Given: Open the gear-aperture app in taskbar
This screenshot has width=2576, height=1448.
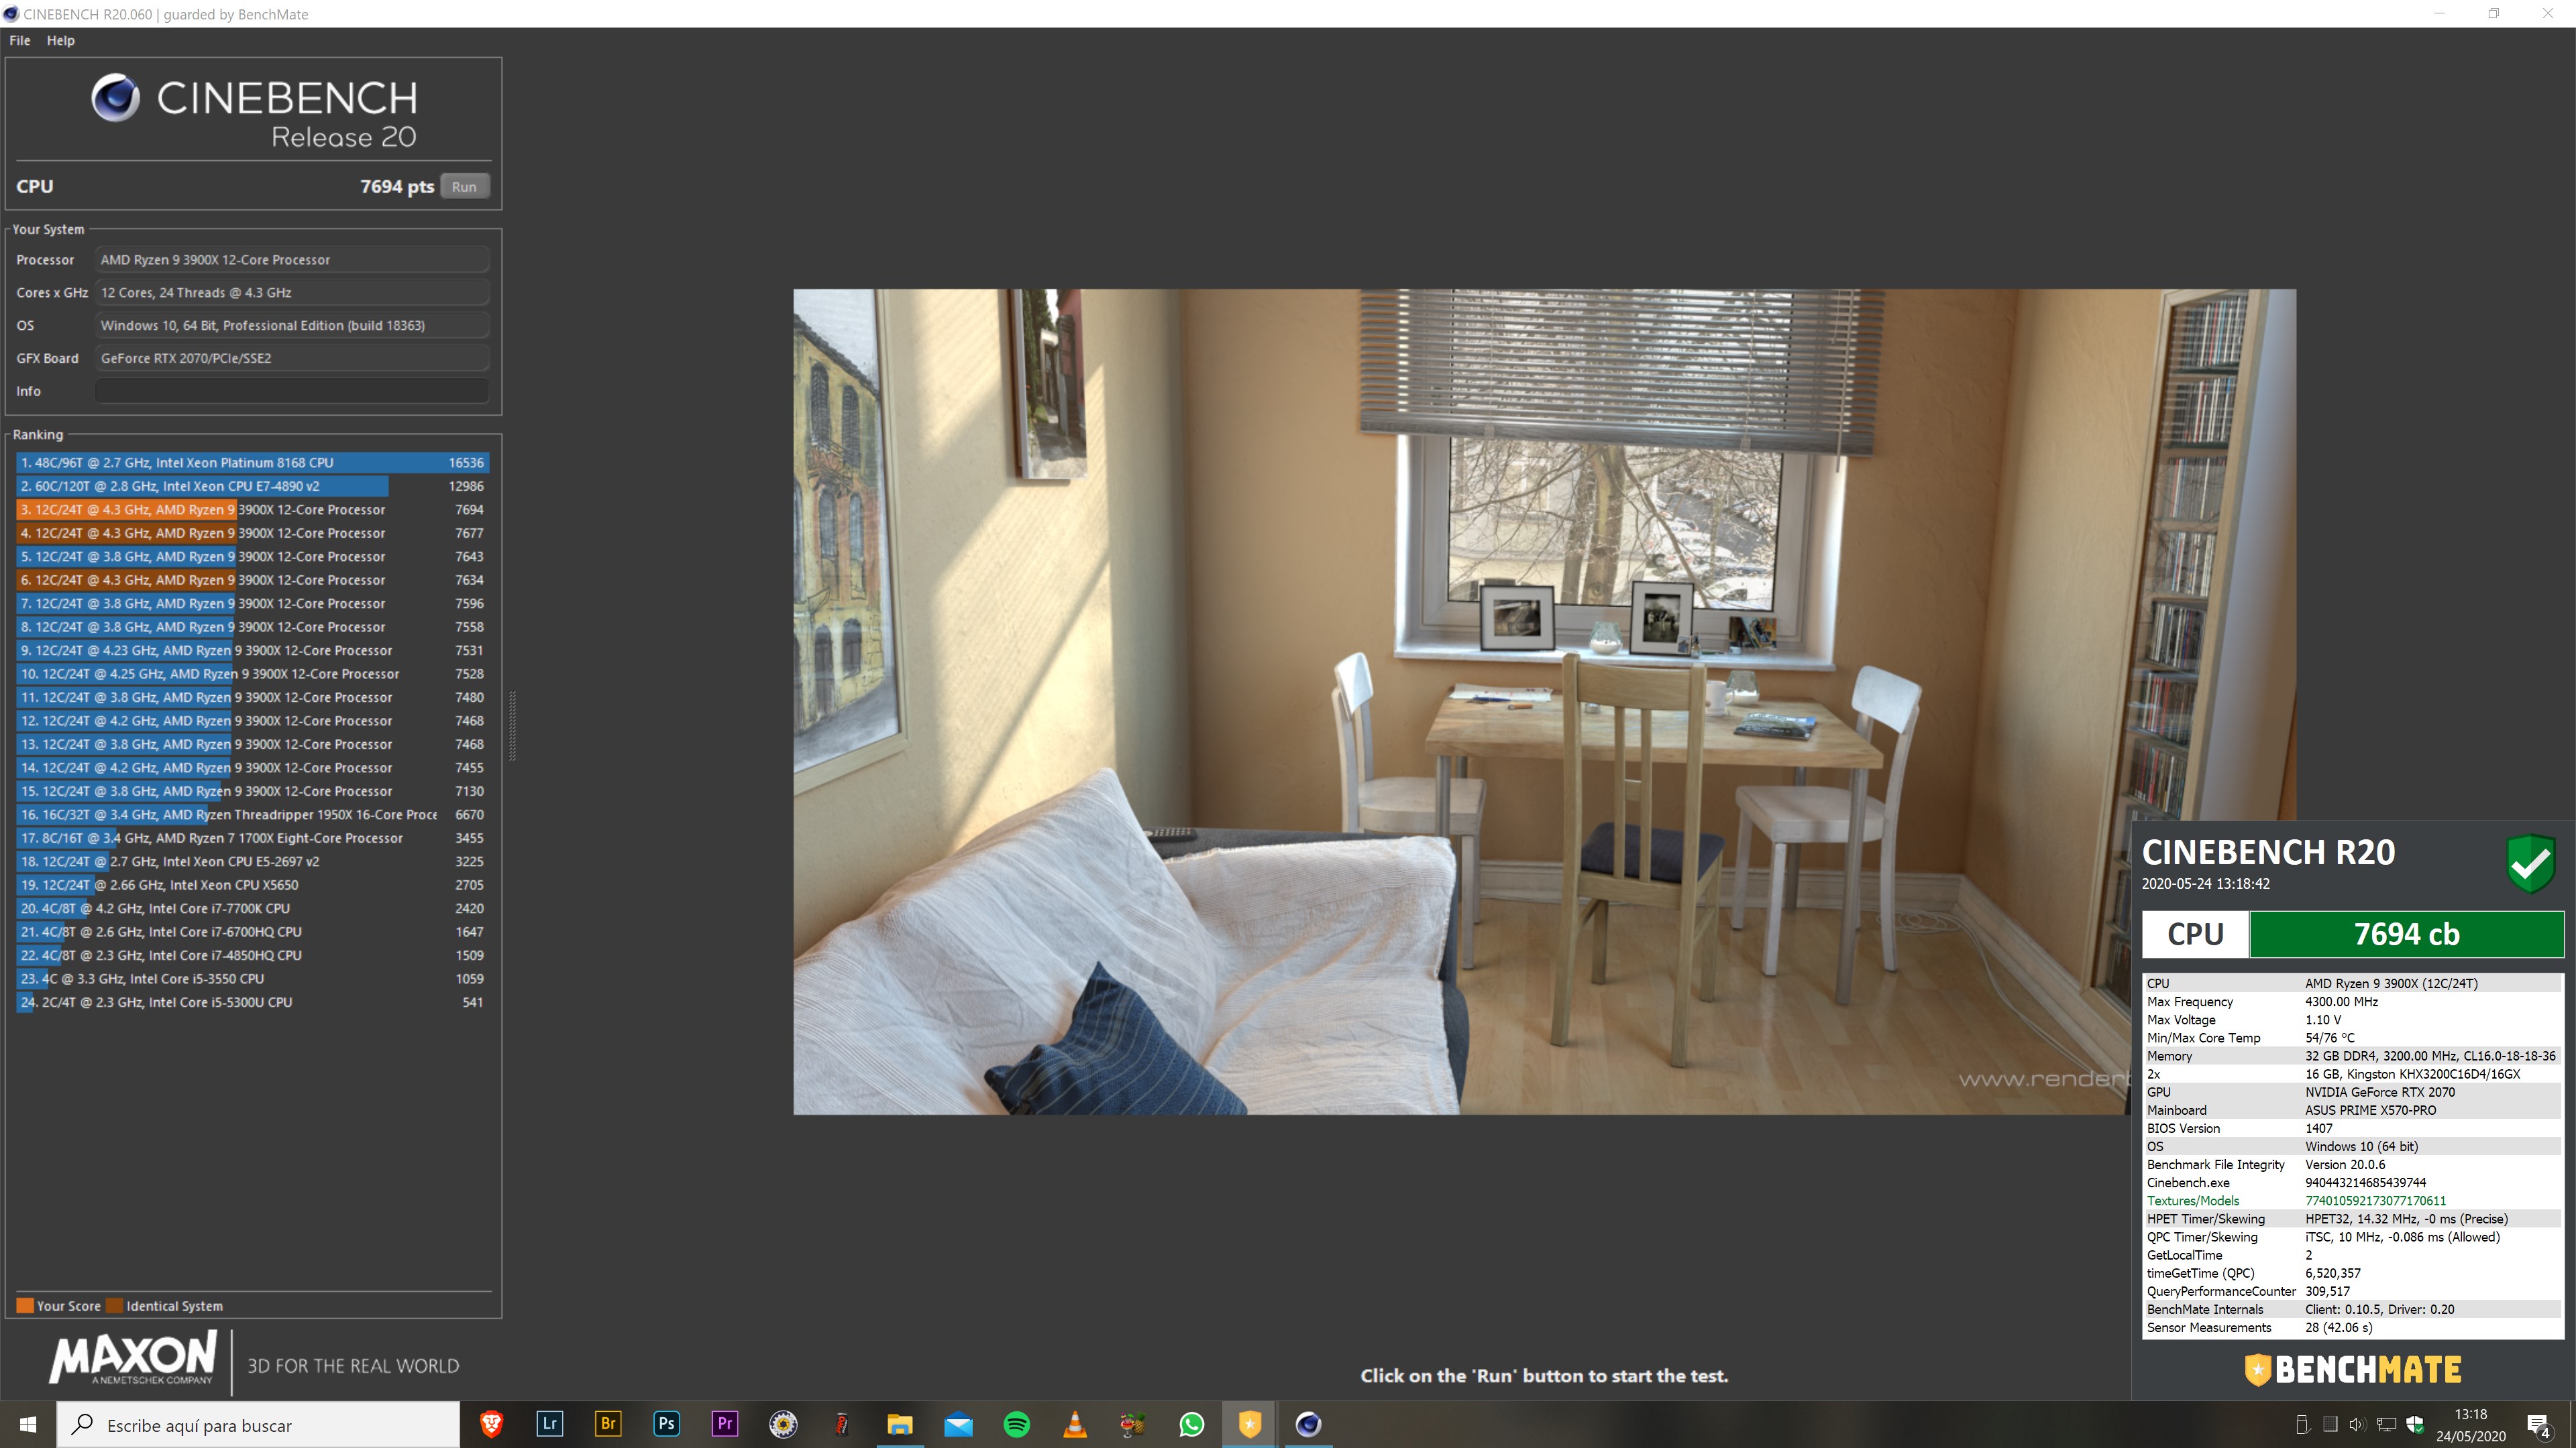Looking at the screenshot, I should point(783,1424).
